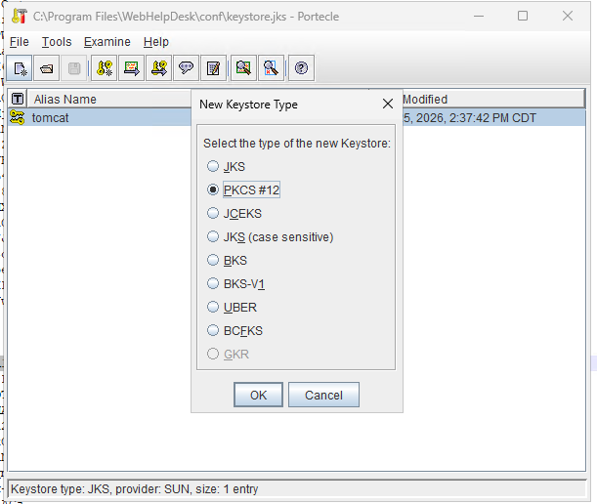
Task: Click the Keystore Report icon
Action: point(214,68)
